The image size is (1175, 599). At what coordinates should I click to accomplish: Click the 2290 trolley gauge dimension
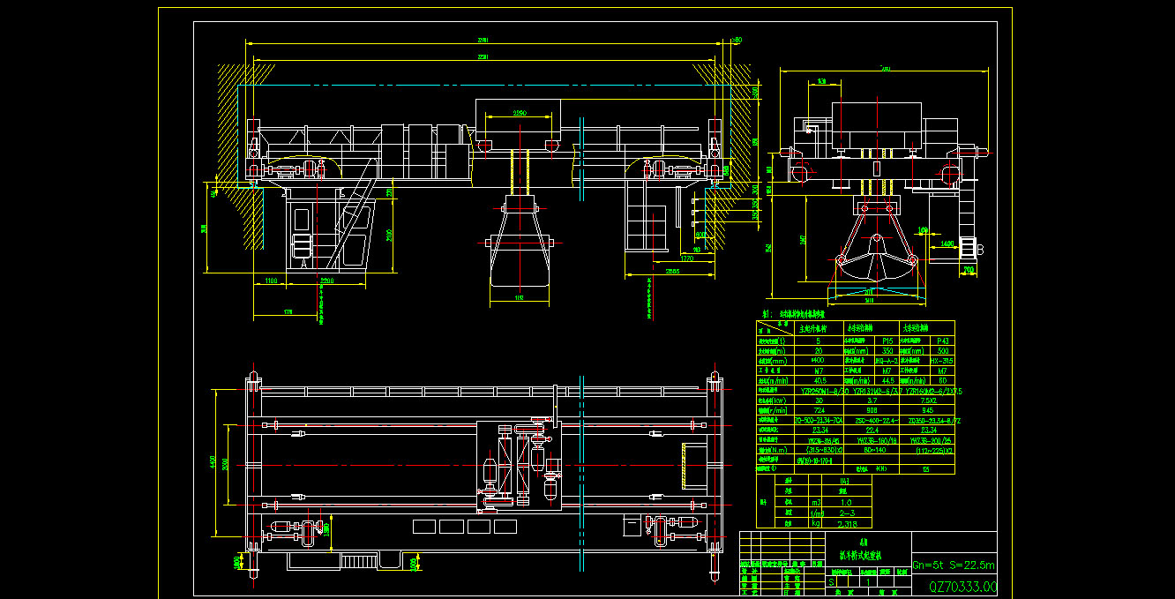click(x=519, y=114)
